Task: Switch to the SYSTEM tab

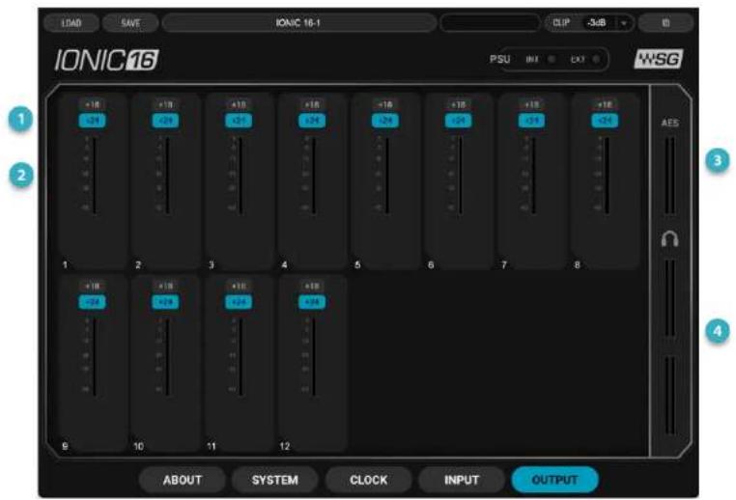Action: pos(275,480)
